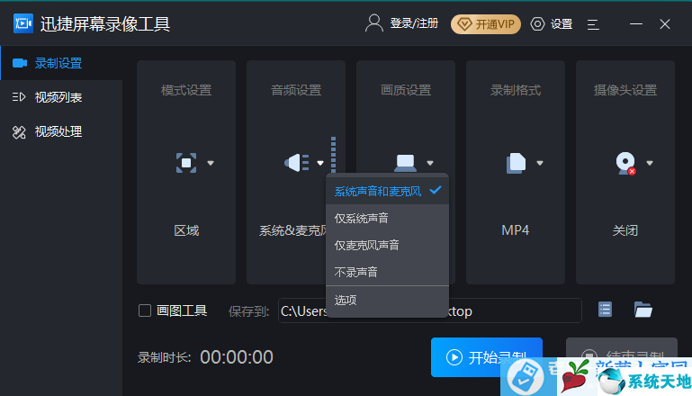Click the 视频列表 list sidebar icon
This screenshot has width=692, height=396.
(19, 97)
